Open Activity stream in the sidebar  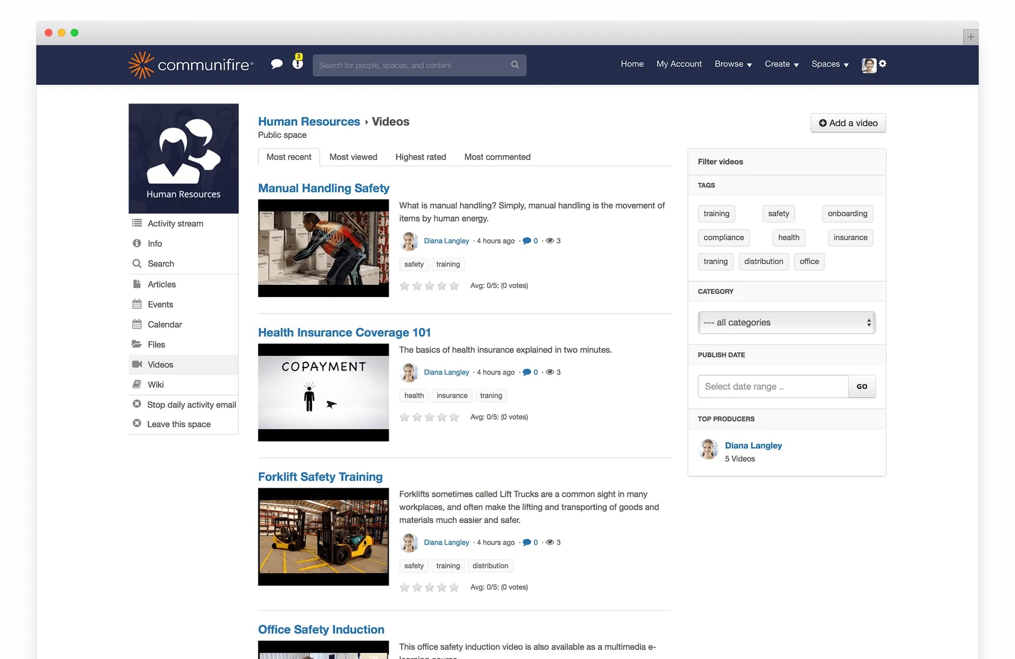point(176,224)
